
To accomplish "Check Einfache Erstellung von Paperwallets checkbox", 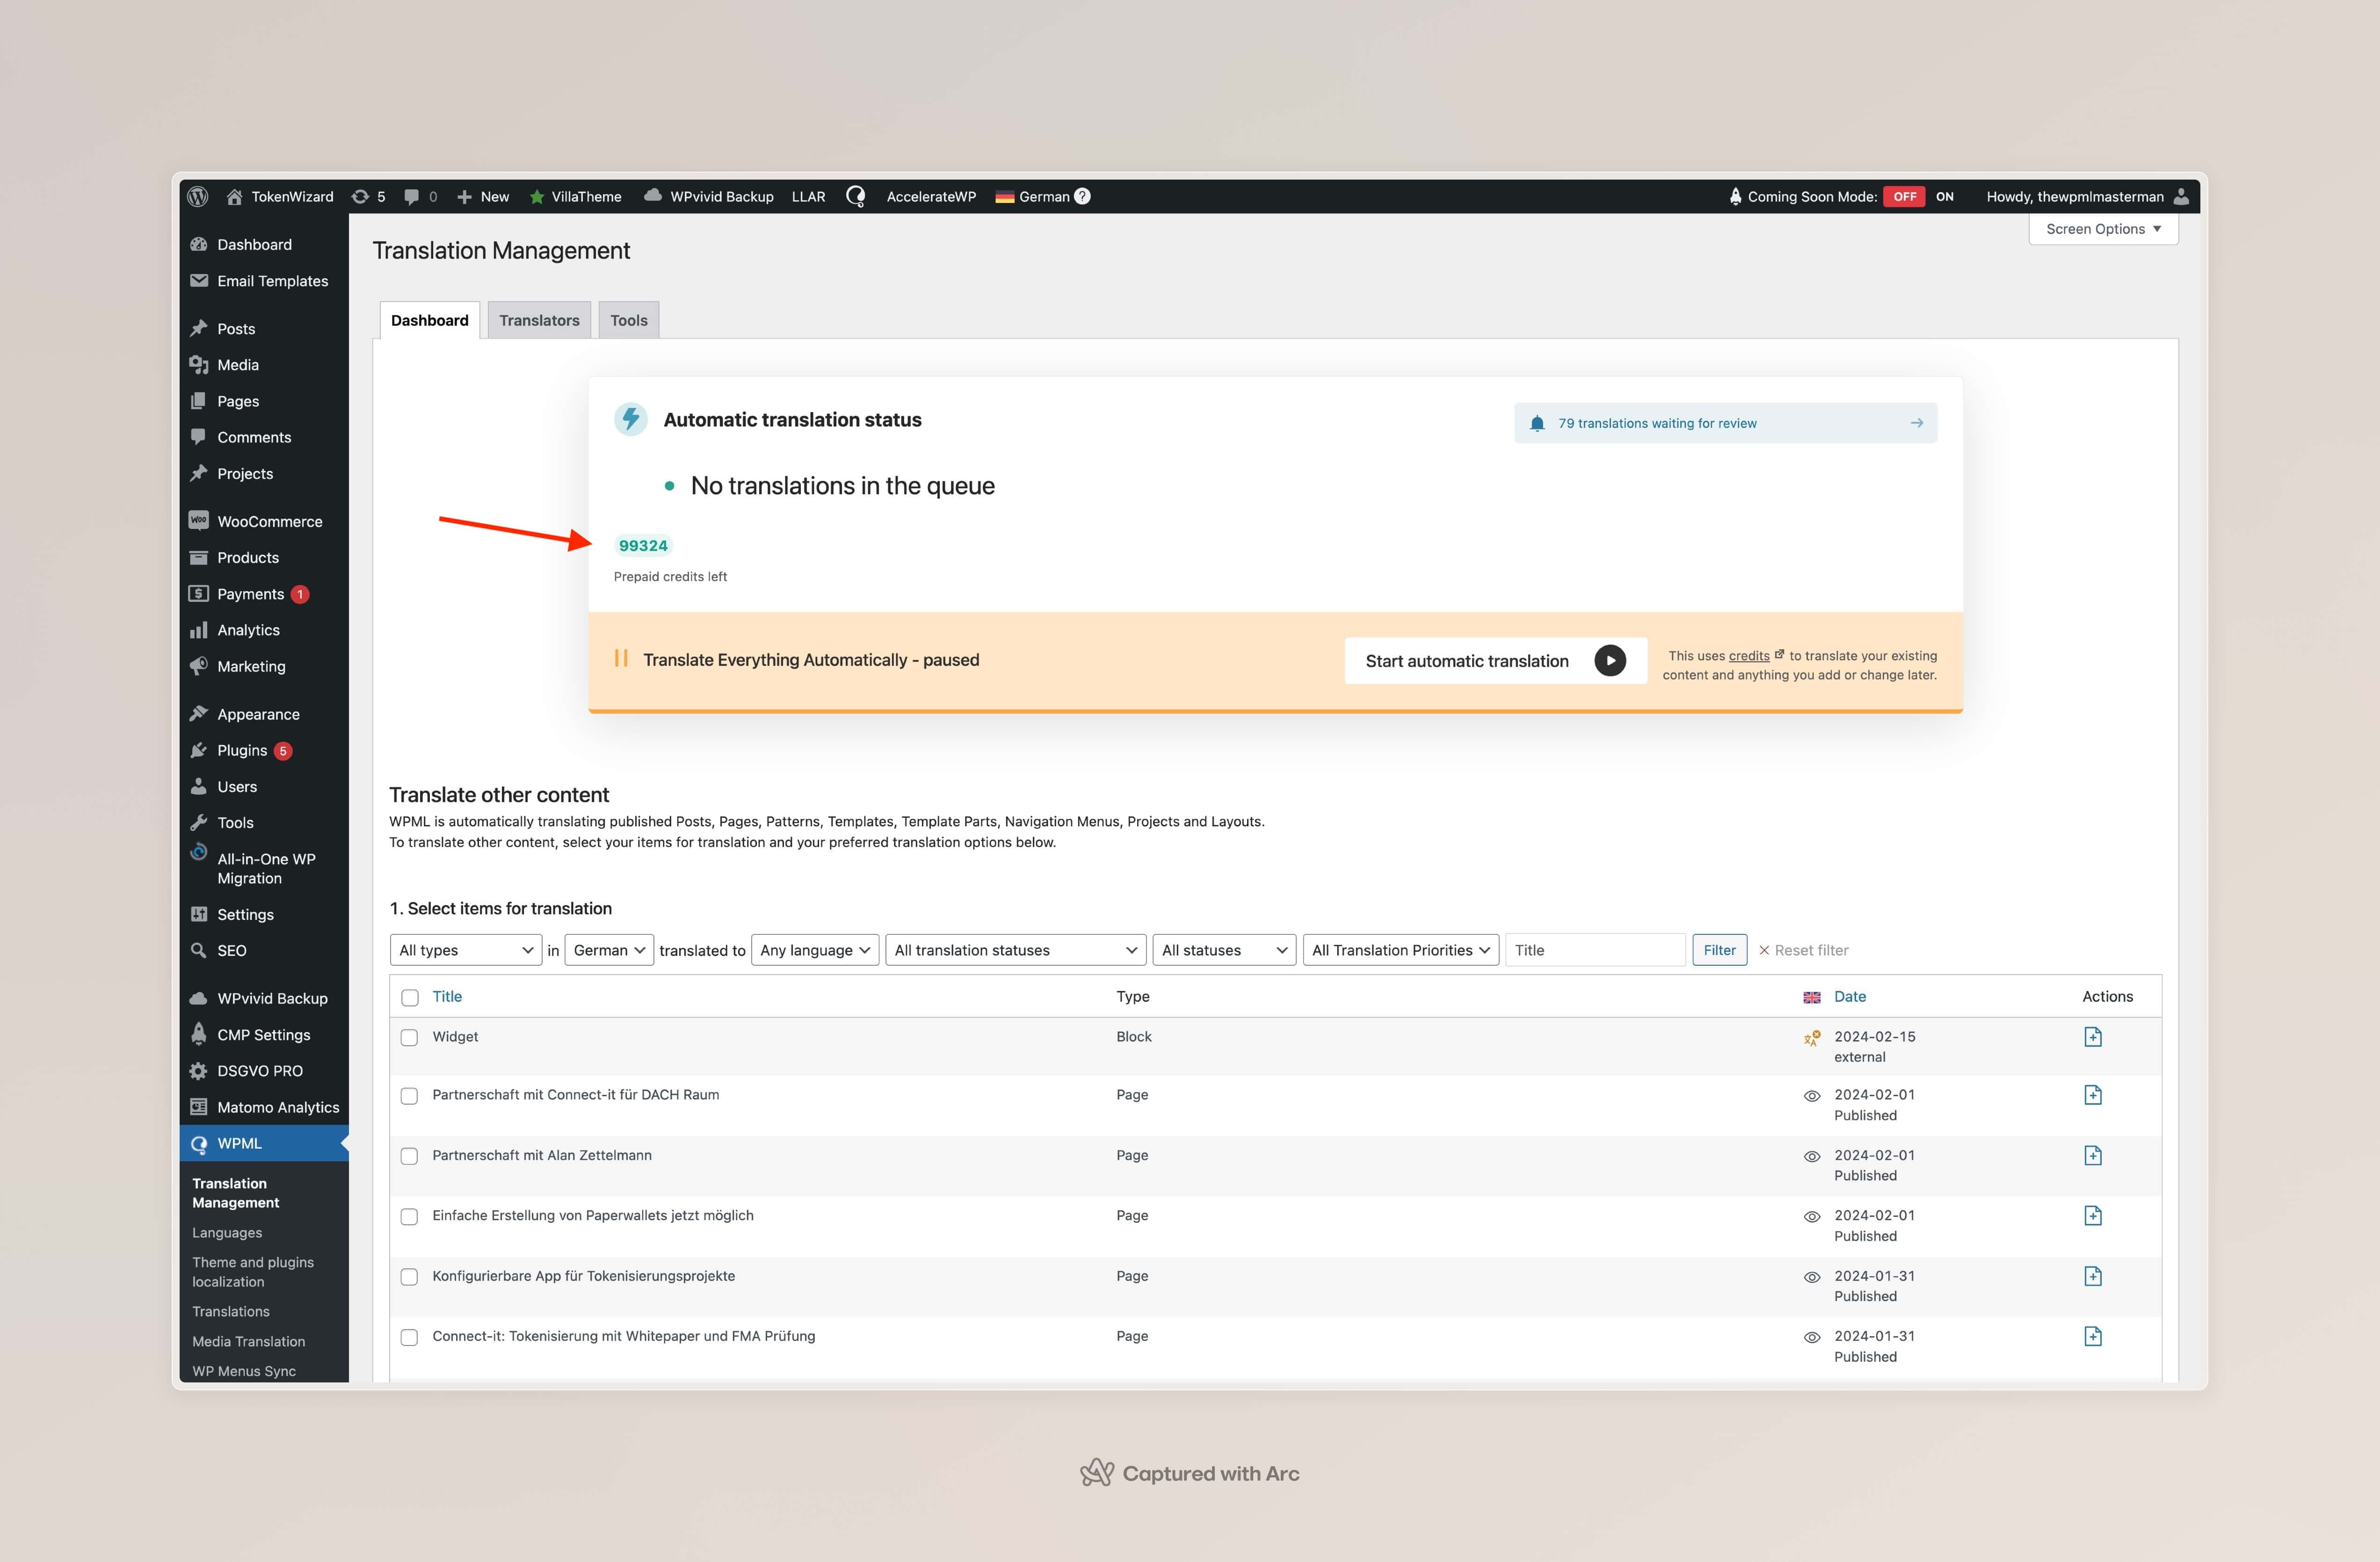I will coord(409,1216).
